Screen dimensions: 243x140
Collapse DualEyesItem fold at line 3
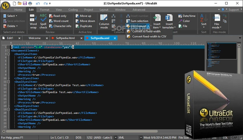coord(8,54)
